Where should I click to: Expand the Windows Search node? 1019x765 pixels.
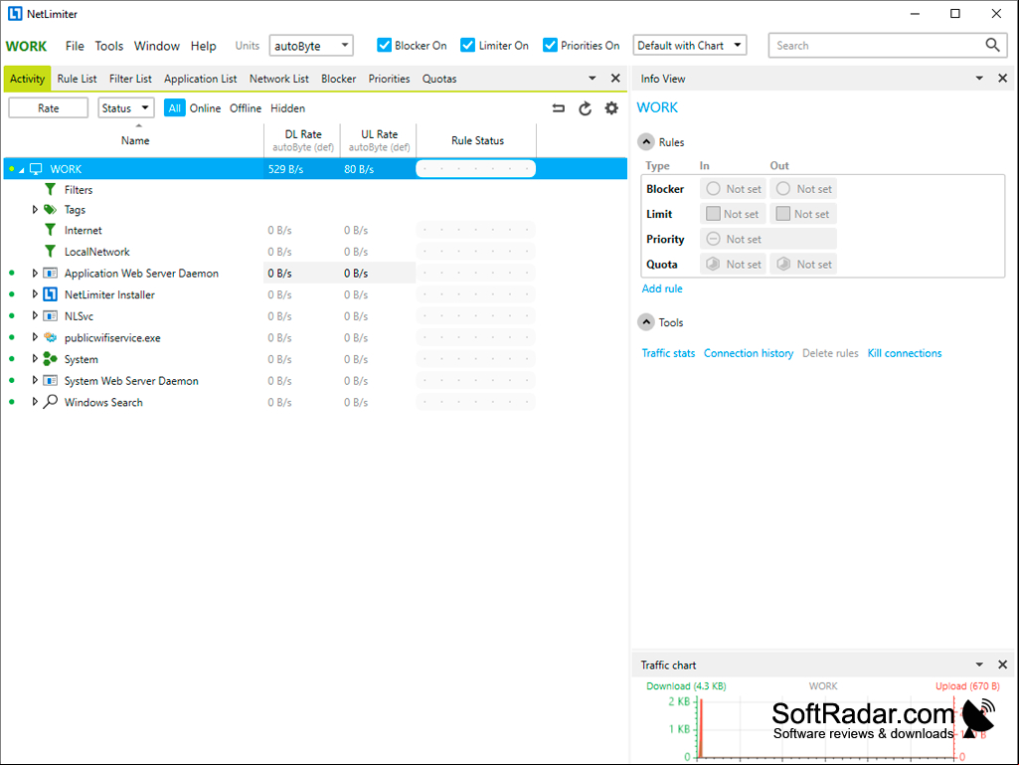click(35, 401)
